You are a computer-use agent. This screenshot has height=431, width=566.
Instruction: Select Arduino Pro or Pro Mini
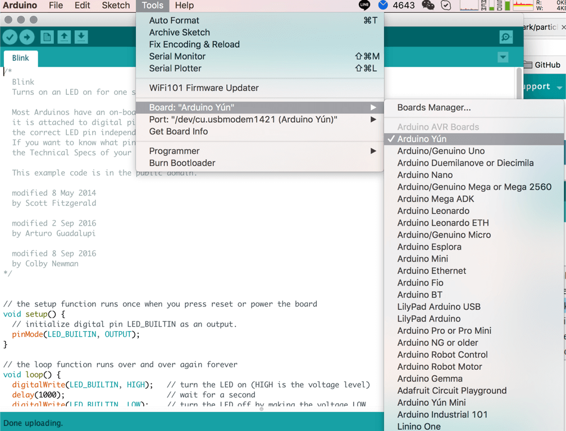pos(474,331)
